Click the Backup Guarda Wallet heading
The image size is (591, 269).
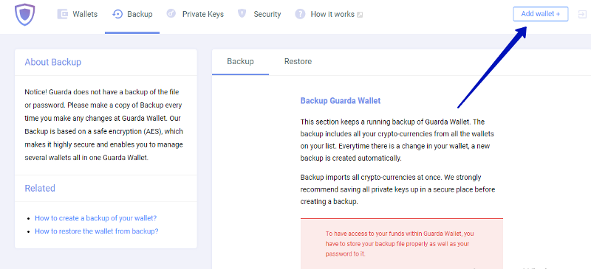pyautogui.click(x=341, y=101)
